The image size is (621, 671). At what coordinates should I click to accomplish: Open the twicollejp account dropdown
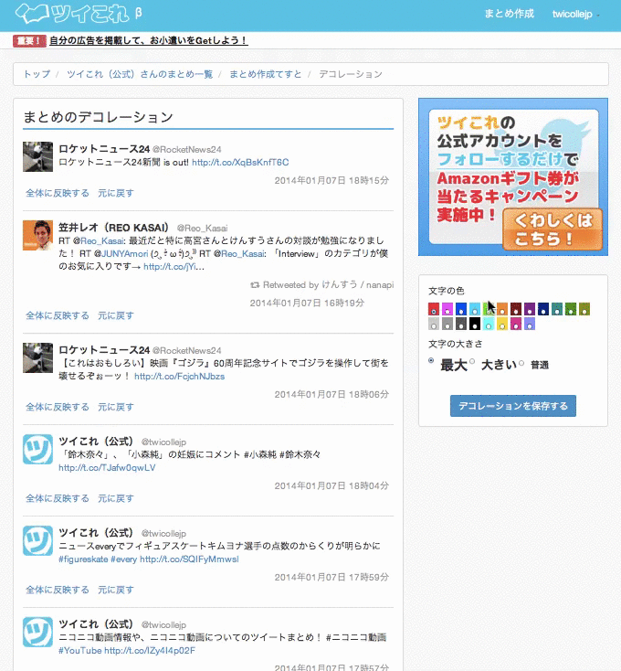575,14
